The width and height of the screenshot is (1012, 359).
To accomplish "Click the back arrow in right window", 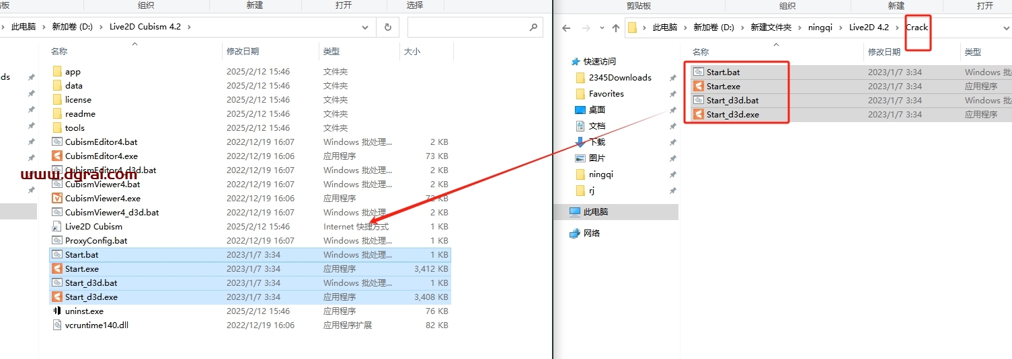I will tap(566, 28).
